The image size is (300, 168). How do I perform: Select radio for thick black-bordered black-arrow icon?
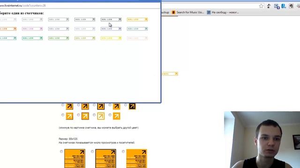tap(94, 105)
